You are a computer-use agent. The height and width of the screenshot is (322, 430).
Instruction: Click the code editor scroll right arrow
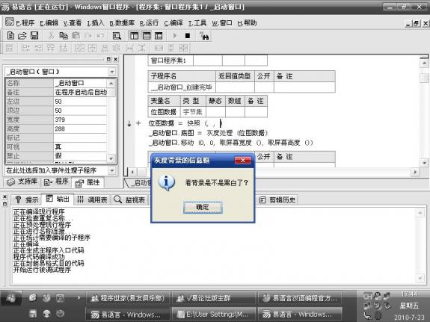point(415,172)
